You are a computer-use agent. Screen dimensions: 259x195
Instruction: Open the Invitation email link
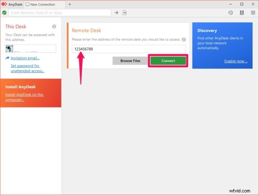click(25, 58)
